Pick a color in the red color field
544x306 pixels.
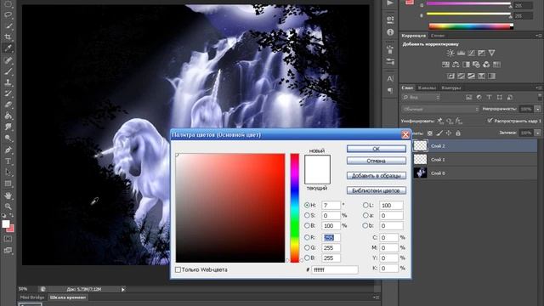point(230,207)
